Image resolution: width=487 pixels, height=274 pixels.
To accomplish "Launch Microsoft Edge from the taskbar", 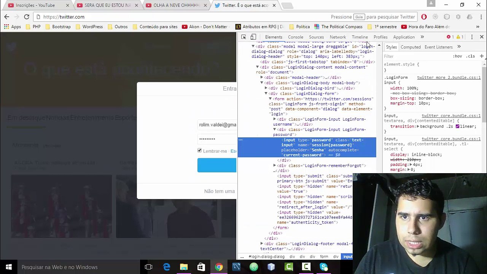I will (x=166, y=267).
